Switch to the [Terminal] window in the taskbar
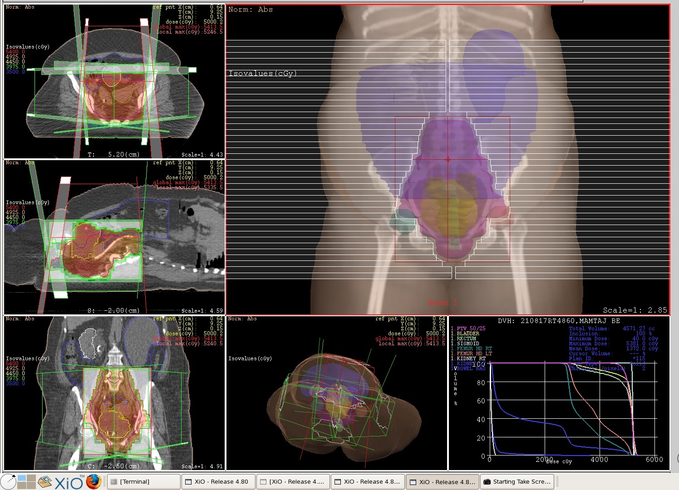Image resolution: width=679 pixels, height=490 pixels. click(144, 482)
